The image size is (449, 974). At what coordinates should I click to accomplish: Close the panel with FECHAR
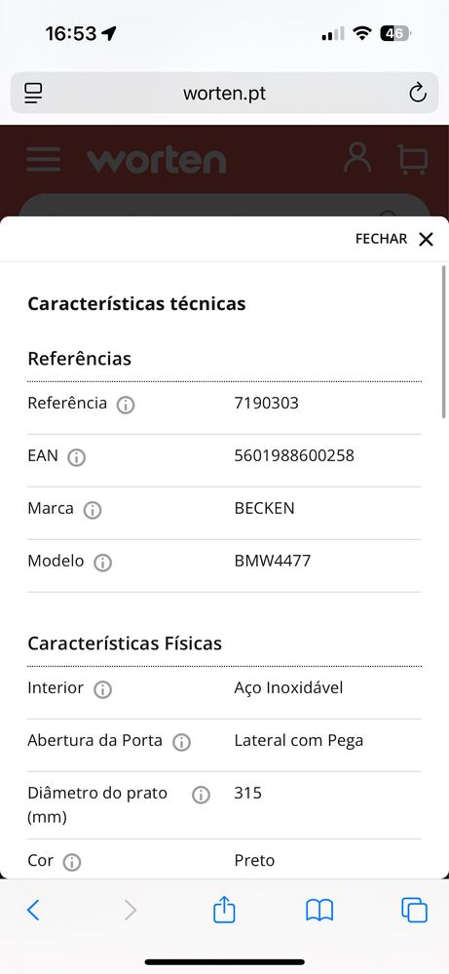(x=394, y=239)
